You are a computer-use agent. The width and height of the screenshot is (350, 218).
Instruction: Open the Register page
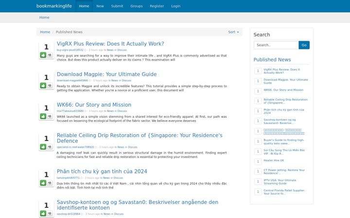(157, 6)
